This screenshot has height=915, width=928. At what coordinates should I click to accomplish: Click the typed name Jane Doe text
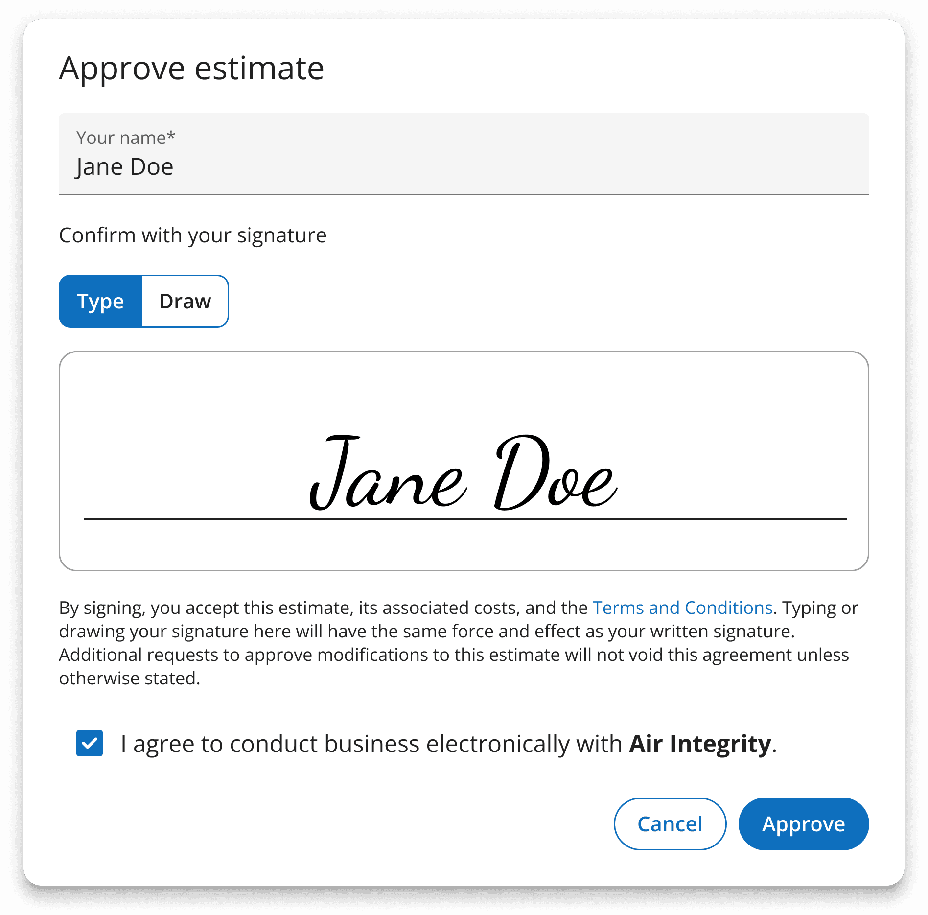(x=125, y=167)
